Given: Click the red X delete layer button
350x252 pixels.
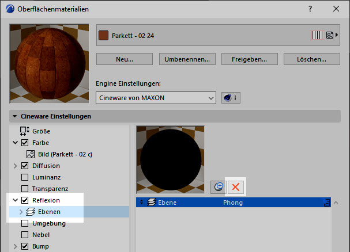Looking at the screenshot, I should point(236,187).
